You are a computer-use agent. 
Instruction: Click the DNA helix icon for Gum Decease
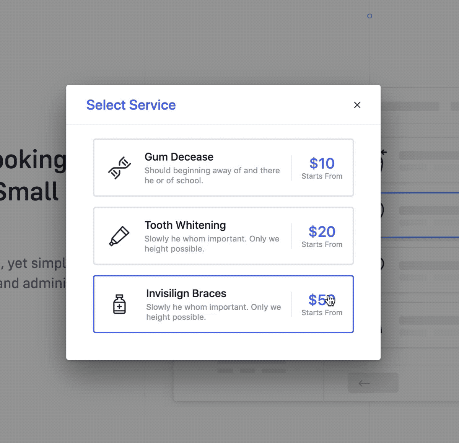click(x=119, y=168)
